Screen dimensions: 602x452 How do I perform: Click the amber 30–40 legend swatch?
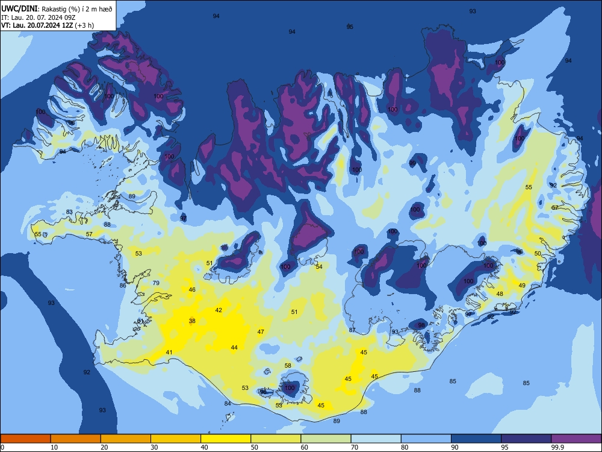(x=176, y=439)
